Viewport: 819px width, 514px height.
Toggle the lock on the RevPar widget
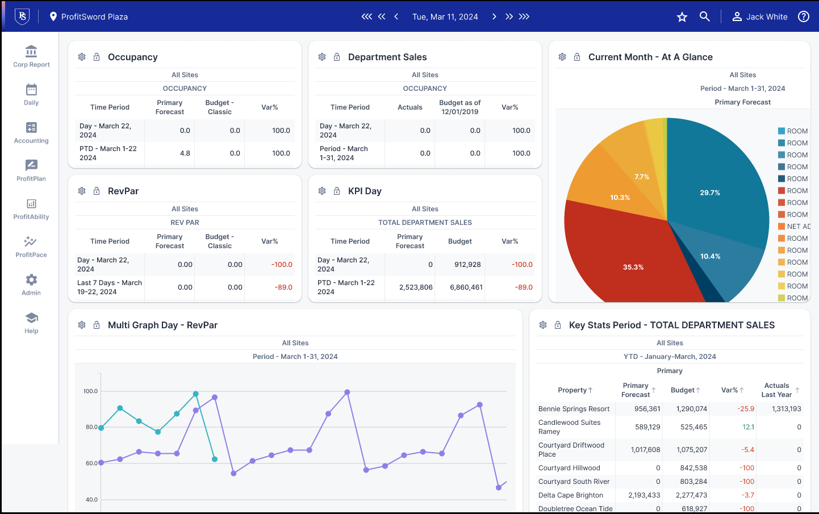click(97, 191)
